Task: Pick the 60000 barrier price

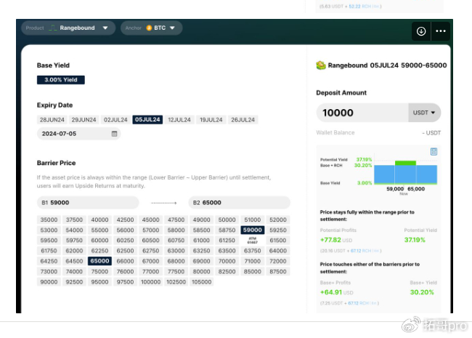Action: [100, 240]
